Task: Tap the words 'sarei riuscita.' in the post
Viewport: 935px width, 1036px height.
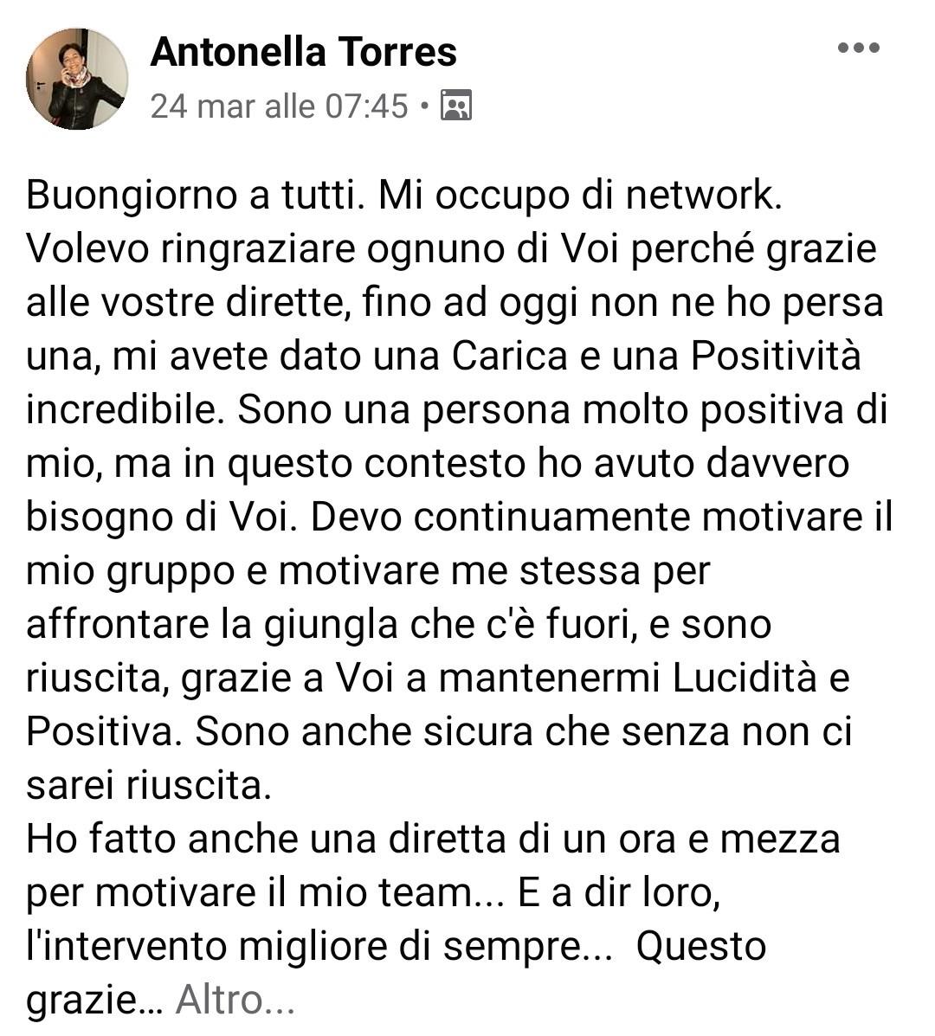Action: (149, 786)
